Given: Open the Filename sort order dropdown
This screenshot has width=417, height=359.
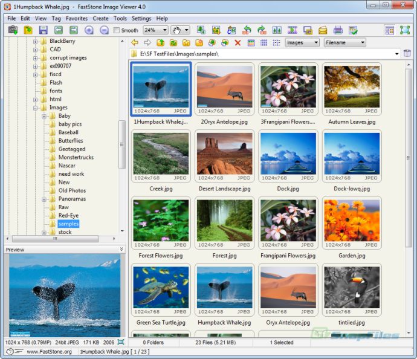Looking at the screenshot, I should tap(344, 42).
